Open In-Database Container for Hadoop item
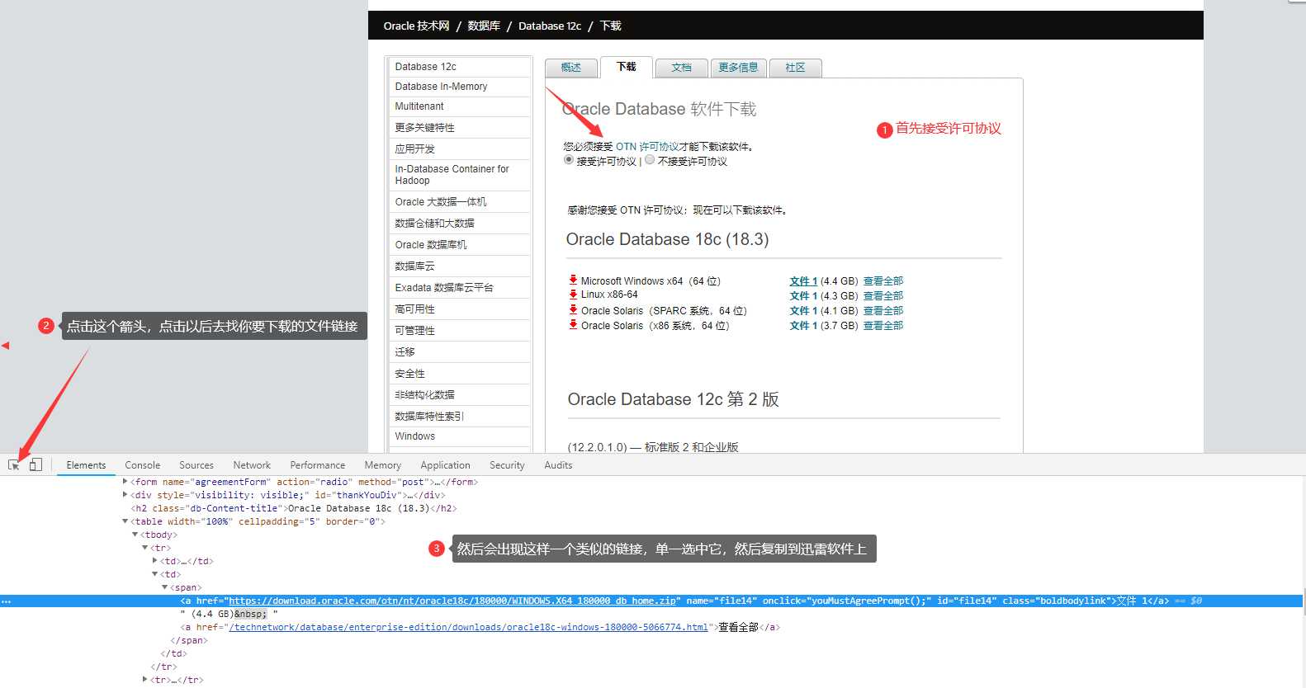This screenshot has width=1306, height=688. point(460,175)
